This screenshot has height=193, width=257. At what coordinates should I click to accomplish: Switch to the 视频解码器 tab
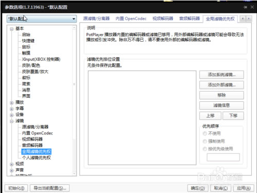163,19
